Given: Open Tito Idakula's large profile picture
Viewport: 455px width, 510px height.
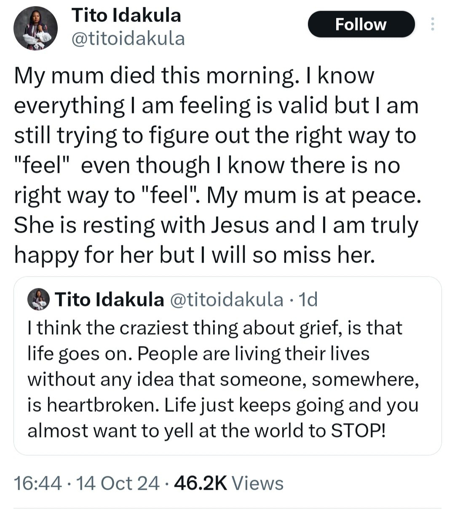Looking at the screenshot, I should [35, 29].
